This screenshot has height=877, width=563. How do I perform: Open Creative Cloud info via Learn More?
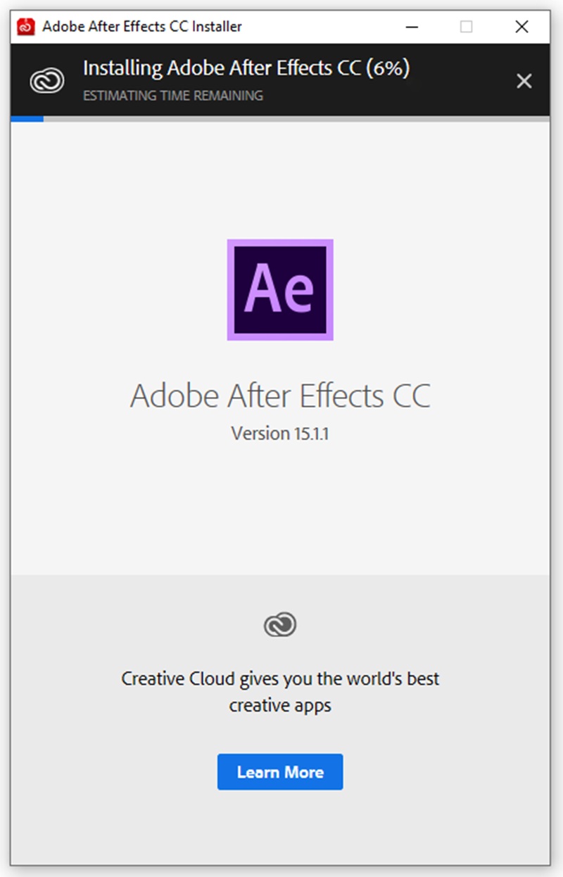(x=280, y=771)
